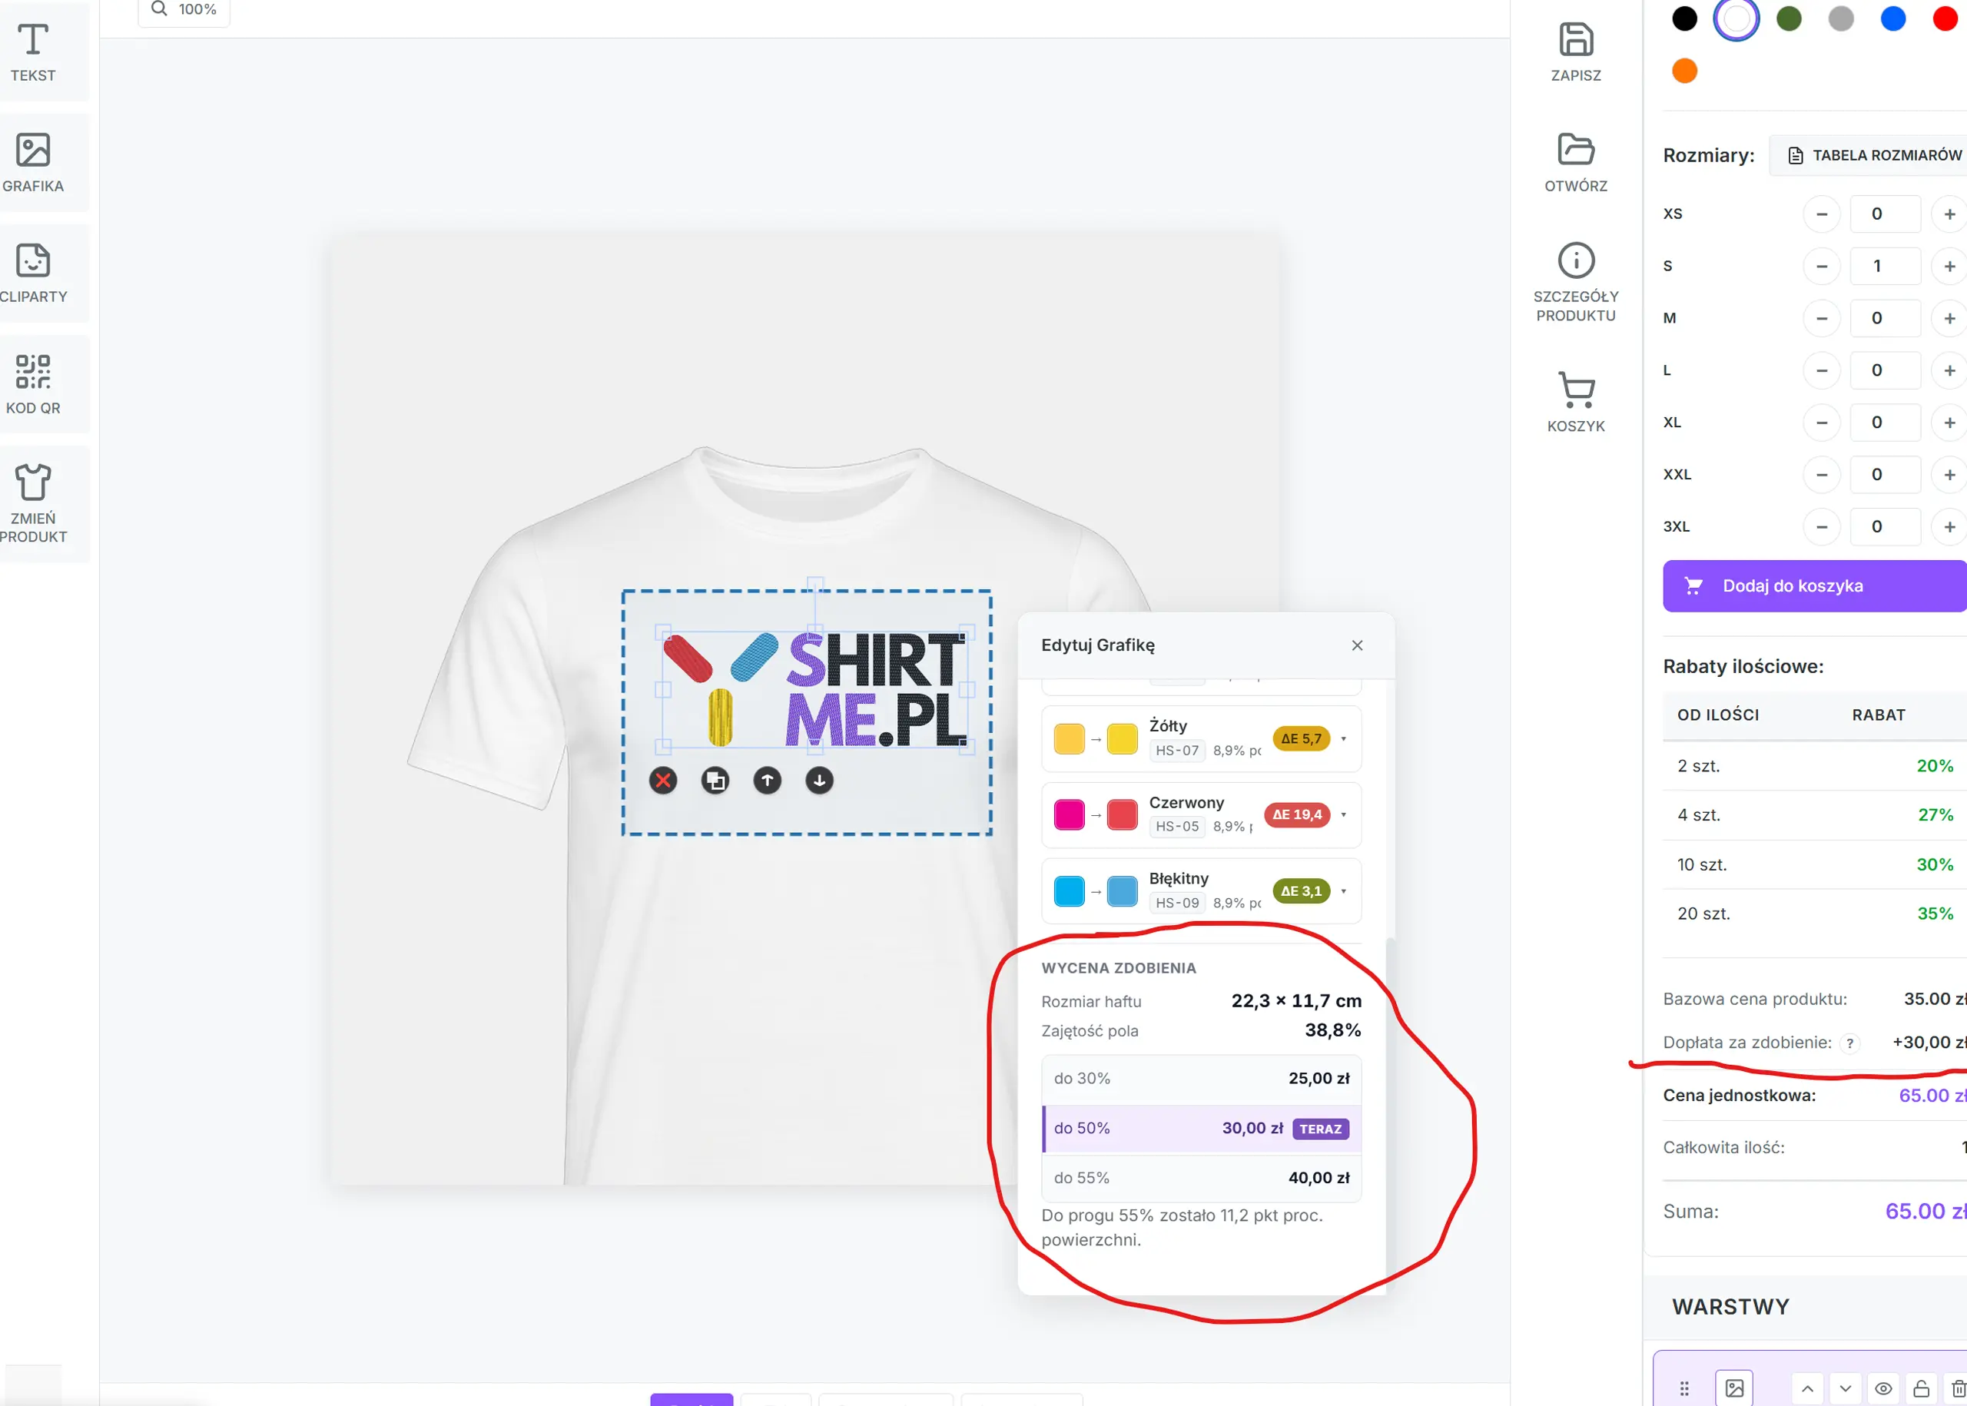1967x1406 pixels.
Task: Move layer up in WARSTWY
Action: pyautogui.click(x=1808, y=1388)
